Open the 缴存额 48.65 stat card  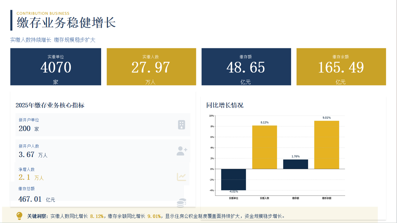point(246,67)
